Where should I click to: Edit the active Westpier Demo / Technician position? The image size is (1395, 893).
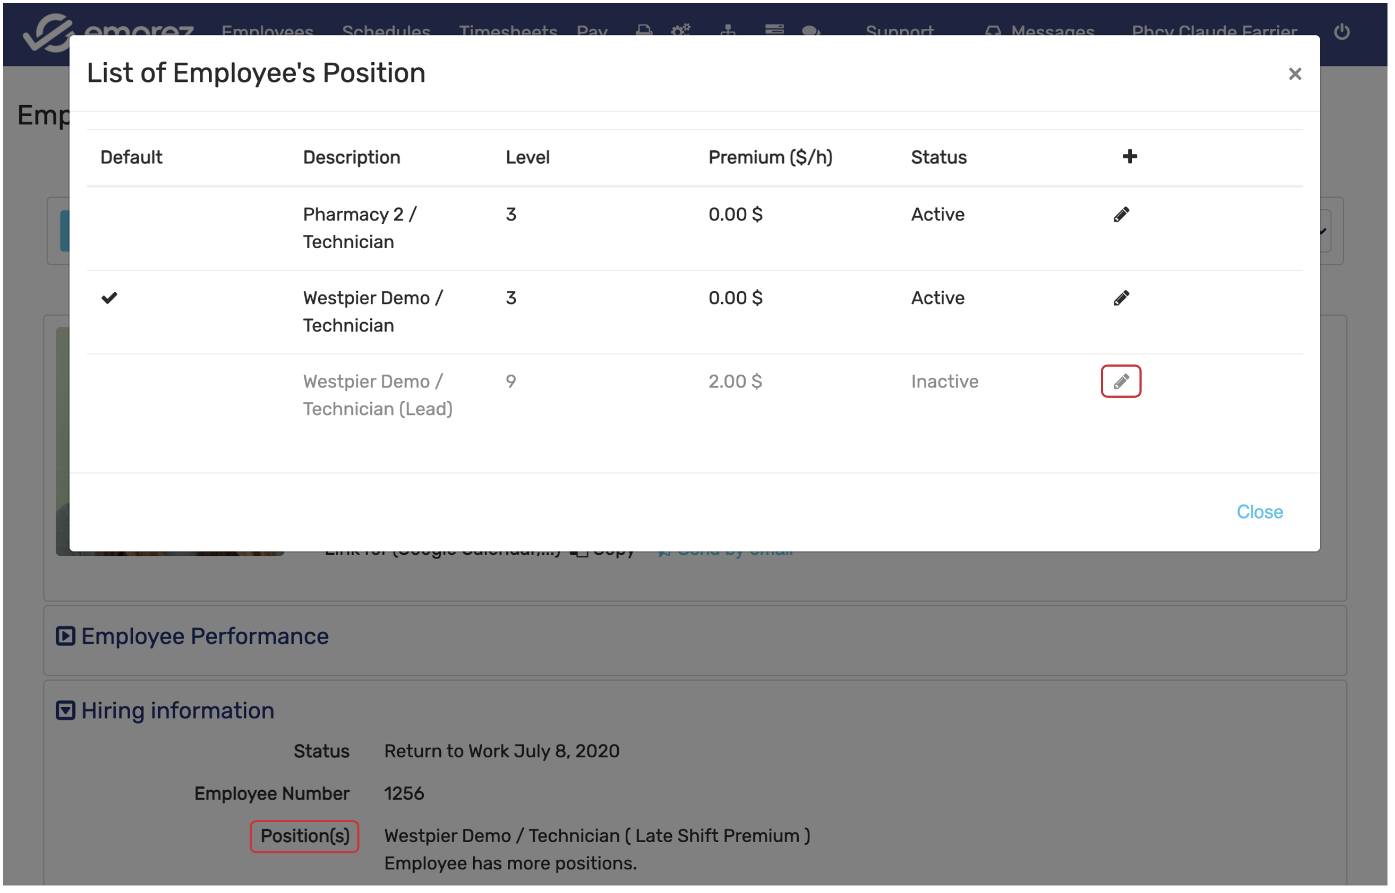click(x=1121, y=298)
